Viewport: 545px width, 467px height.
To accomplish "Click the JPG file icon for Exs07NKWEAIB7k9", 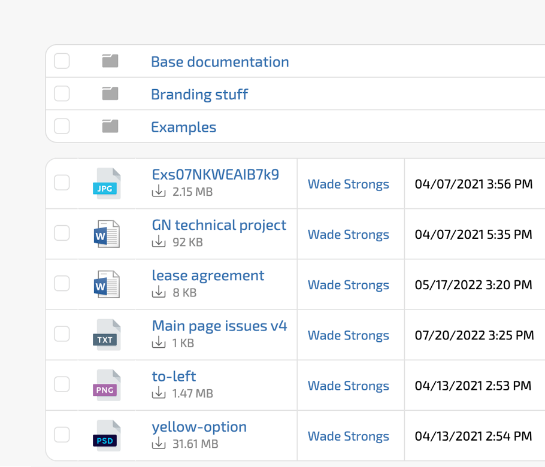I will (107, 183).
